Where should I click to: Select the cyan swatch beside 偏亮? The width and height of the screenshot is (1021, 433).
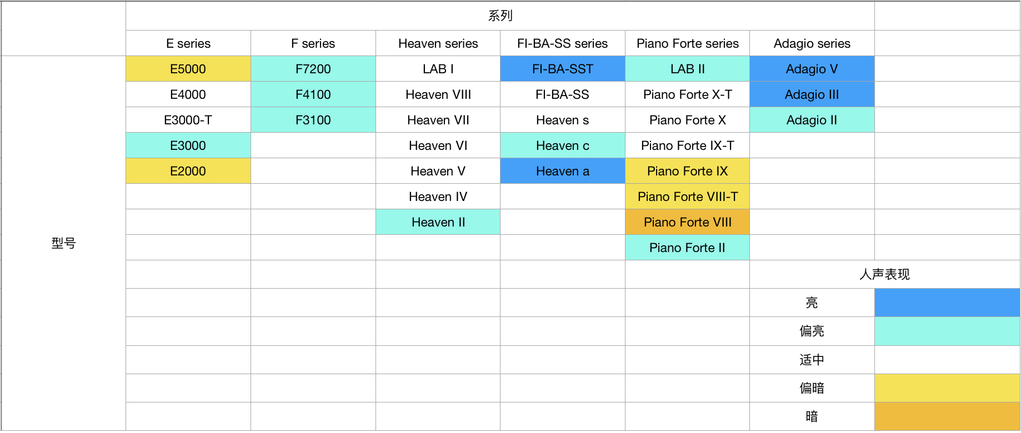pyautogui.click(x=947, y=331)
